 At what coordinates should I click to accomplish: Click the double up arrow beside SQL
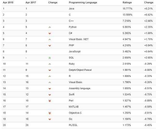tap(50, 58)
